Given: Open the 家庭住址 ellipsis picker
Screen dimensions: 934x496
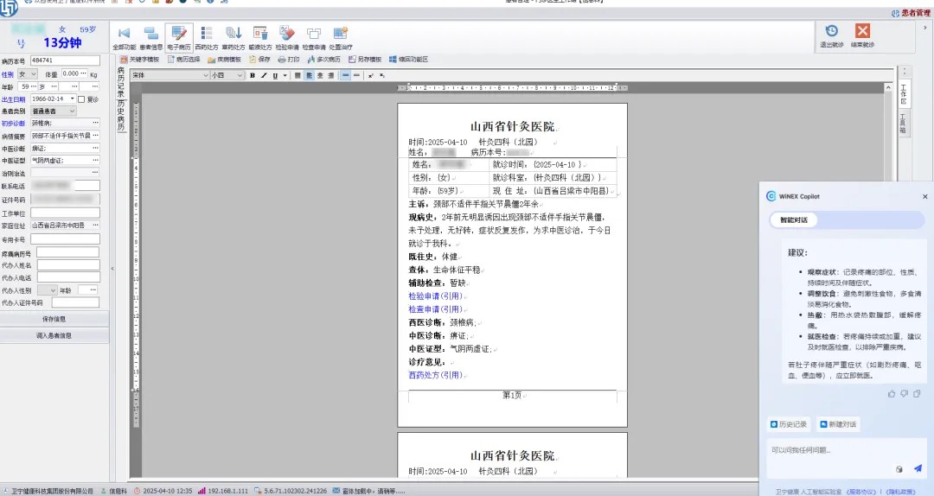Looking at the screenshot, I should click(95, 225).
